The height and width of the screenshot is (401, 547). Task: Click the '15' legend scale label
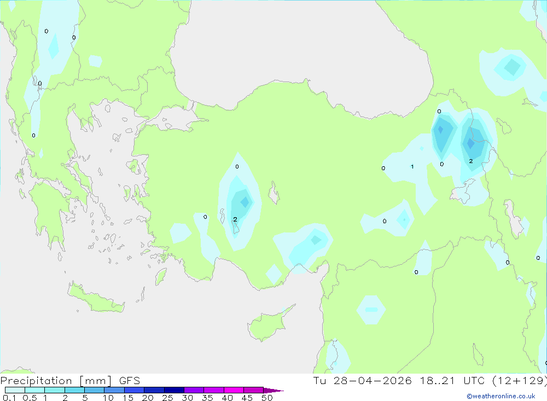point(128,398)
